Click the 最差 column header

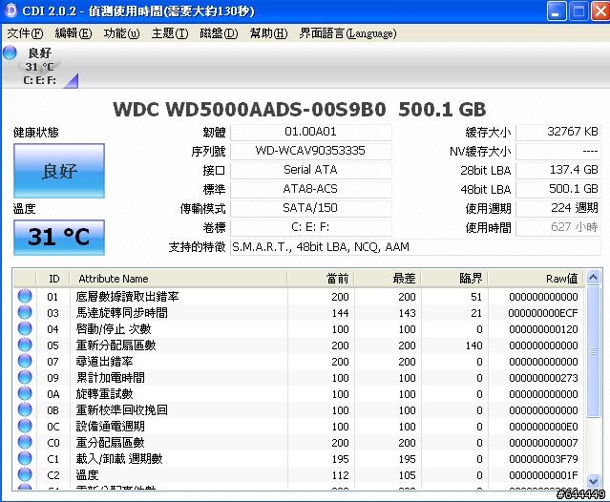pos(388,279)
